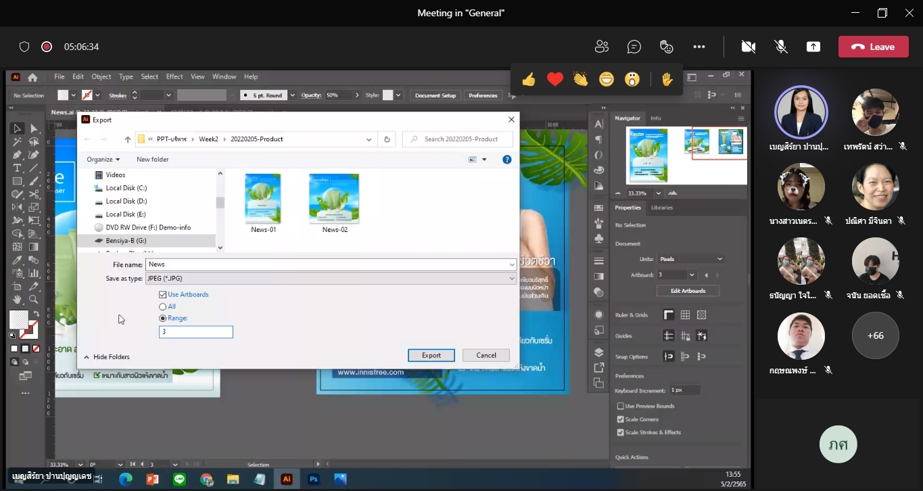Expand the address path dropdown

point(369,139)
